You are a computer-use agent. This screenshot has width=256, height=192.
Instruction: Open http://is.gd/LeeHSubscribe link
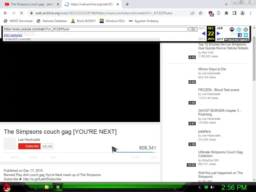pos(42,179)
